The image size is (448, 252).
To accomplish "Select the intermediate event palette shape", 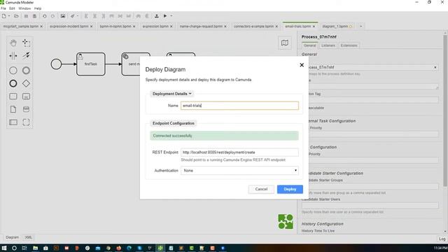I will (26, 70).
